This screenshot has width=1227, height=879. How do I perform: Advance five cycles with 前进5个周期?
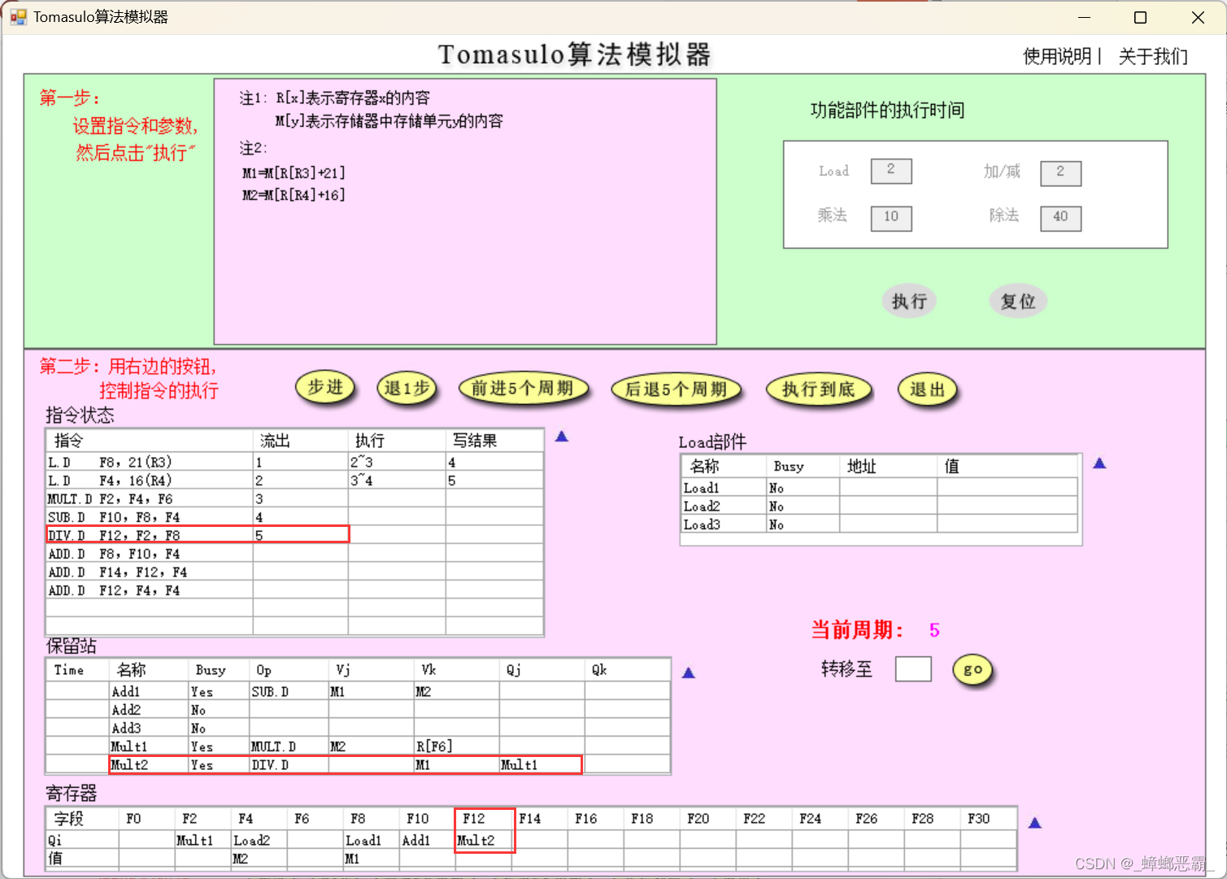(522, 389)
